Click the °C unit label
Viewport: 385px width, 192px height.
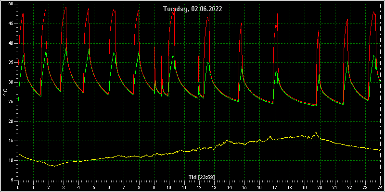[5, 92]
